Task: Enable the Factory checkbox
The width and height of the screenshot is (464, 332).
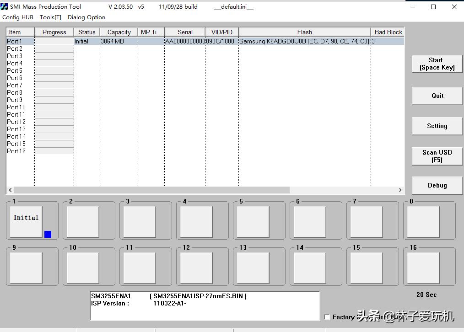Action: [x=327, y=317]
